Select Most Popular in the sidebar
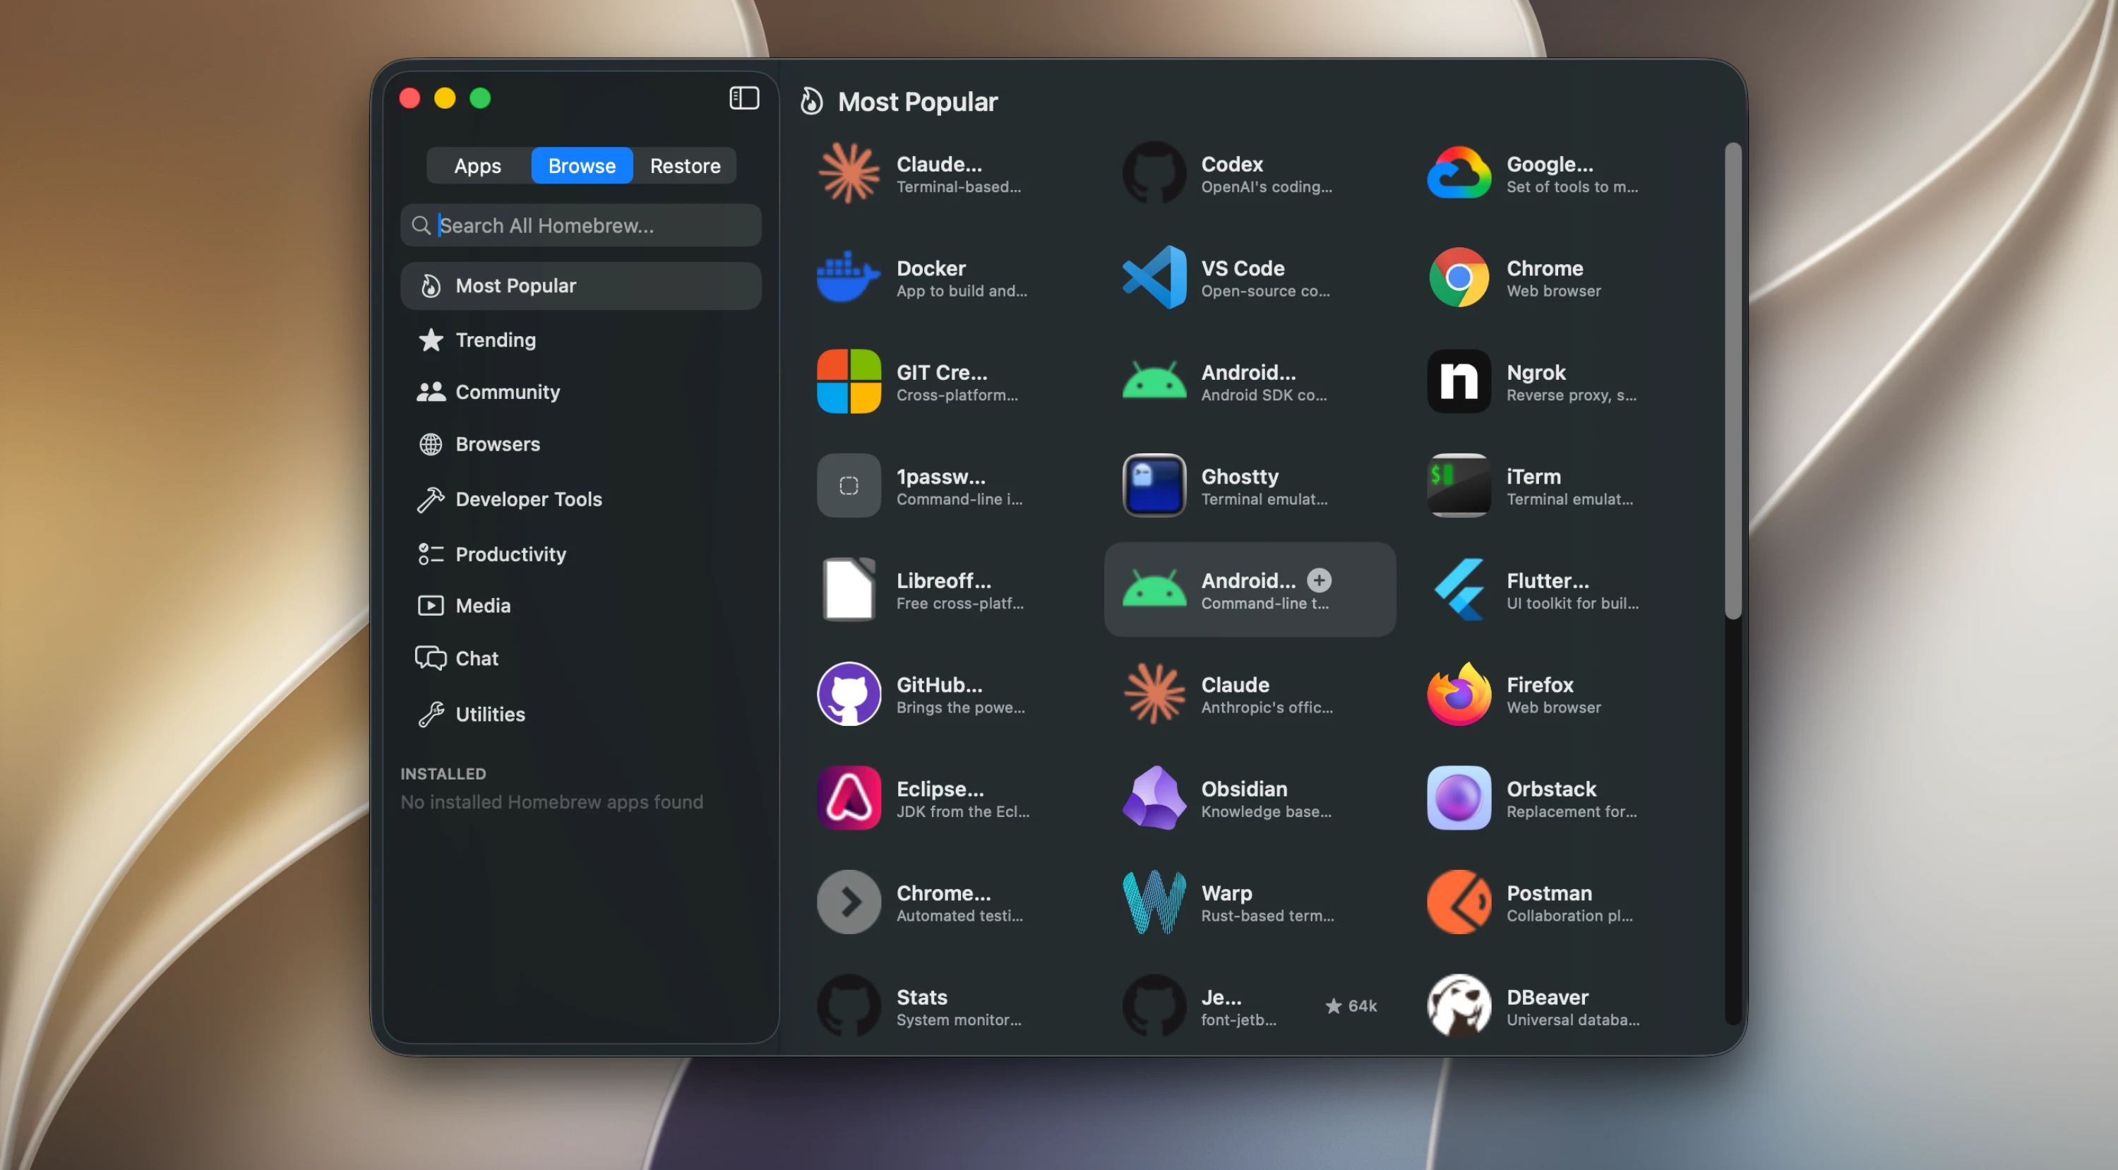This screenshot has width=2118, height=1170. point(580,286)
